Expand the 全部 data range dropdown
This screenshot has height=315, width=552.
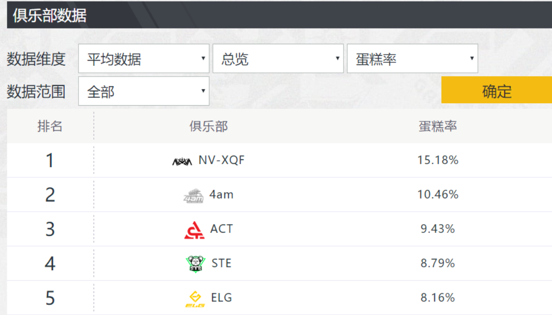pos(144,91)
